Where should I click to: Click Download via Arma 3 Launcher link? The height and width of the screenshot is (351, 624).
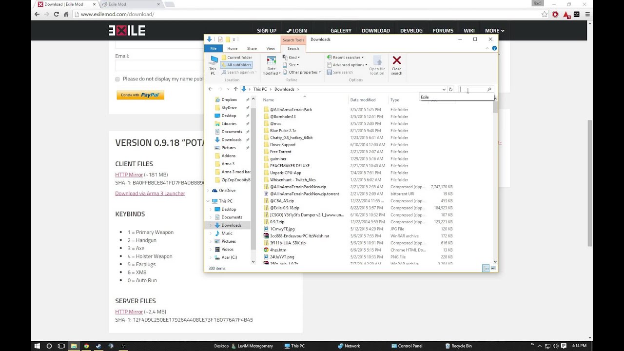pyautogui.click(x=150, y=194)
